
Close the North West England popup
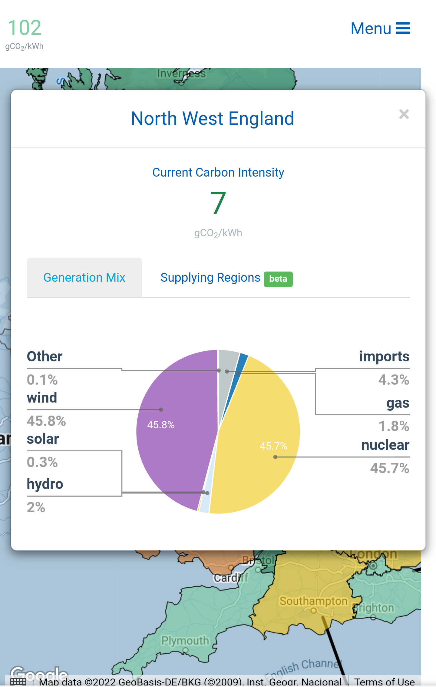pyautogui.click(x=404, y=114)
